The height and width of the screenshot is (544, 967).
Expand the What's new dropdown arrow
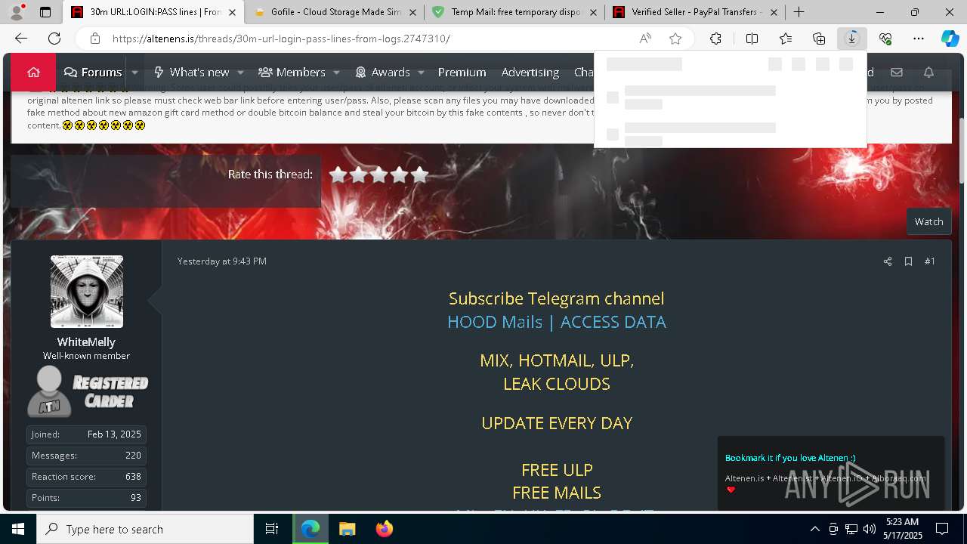click(x=240, y=73)
